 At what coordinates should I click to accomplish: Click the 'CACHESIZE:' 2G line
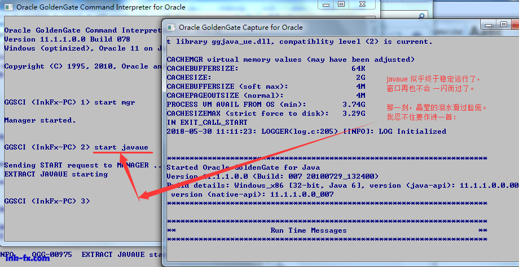pos(266,78)
